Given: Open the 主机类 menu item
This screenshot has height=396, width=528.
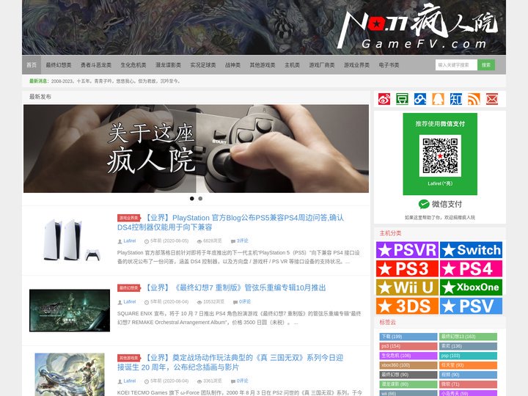Looking at the screenshot, I should (x=292, y=65).
